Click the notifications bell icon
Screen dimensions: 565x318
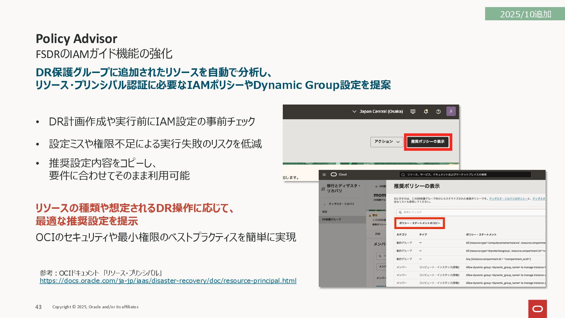(x=426, y=112)
